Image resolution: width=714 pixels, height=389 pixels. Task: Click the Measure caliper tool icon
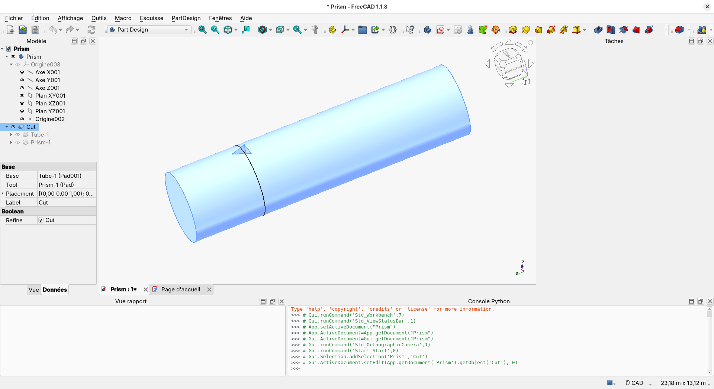coord(315,30)
